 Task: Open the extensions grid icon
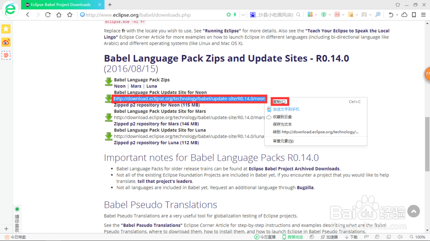[x=310, y=15]
